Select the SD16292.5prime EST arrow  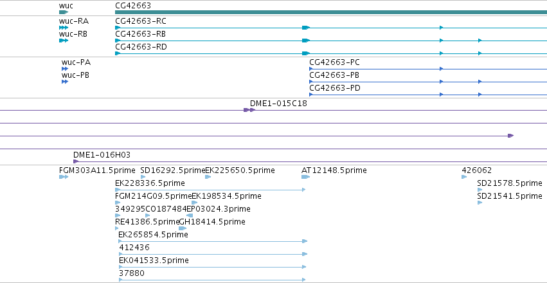[x=143, y=177]
